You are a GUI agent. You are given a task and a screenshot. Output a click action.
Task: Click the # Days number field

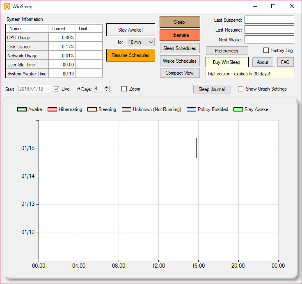pos(99,89)
